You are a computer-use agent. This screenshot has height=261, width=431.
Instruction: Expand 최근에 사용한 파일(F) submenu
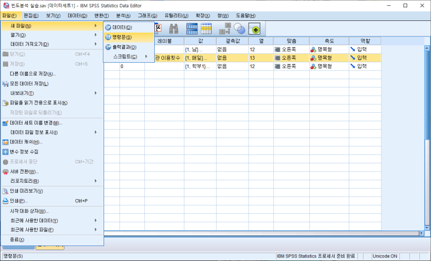point(52,230)
